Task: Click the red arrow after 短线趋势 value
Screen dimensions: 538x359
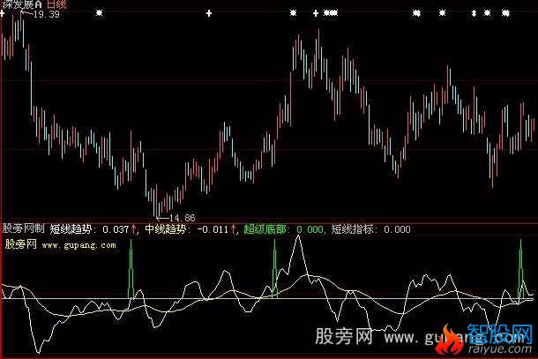Action: 133,229
